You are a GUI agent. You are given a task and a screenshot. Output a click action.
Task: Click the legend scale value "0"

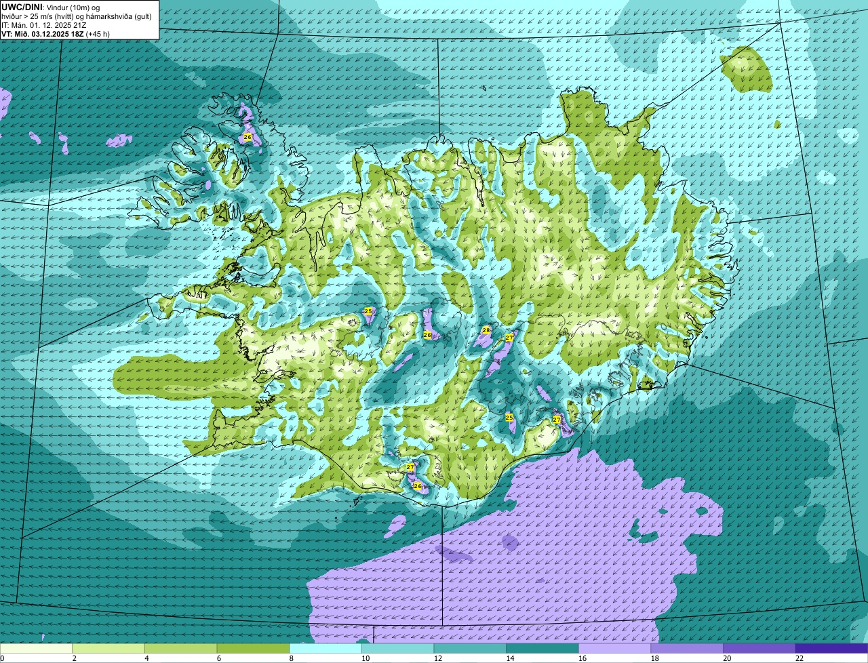tap(3, 658)
